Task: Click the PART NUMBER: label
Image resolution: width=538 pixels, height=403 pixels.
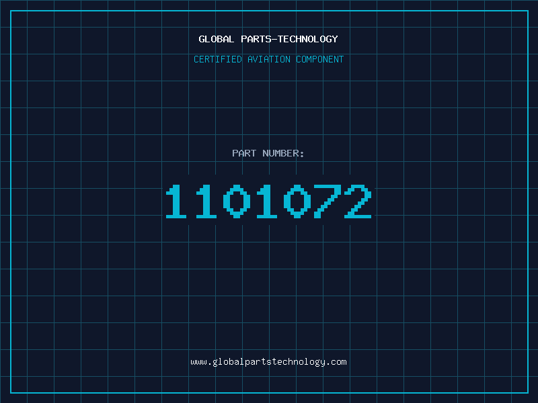Action: pyautogui.click(x=268, y=153)
